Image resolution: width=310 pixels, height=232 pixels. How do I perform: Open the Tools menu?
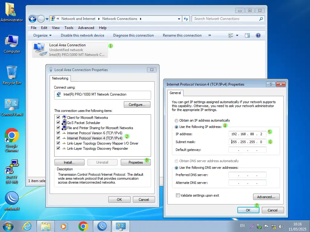tap(69, 28)
